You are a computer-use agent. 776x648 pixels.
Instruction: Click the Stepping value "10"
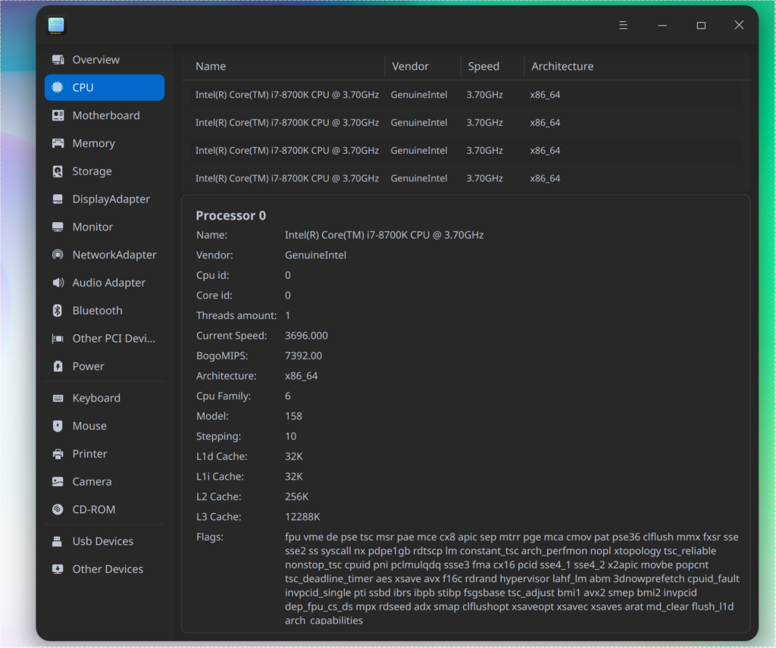click(290, 437)
